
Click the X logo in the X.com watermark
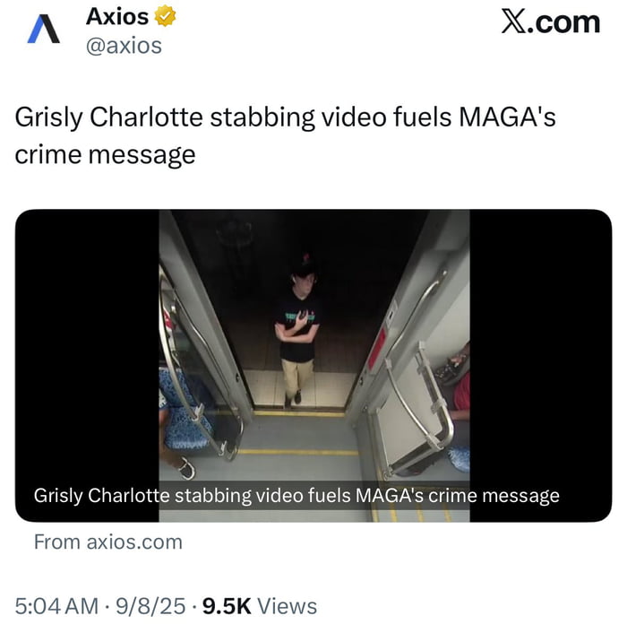click(x=514, y=22)
